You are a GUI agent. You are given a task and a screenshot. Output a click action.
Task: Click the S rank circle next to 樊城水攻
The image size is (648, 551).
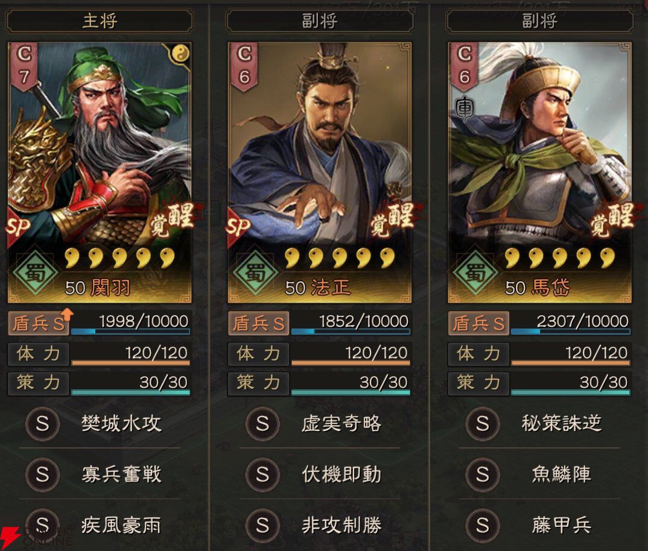click(x=43, y=423)
